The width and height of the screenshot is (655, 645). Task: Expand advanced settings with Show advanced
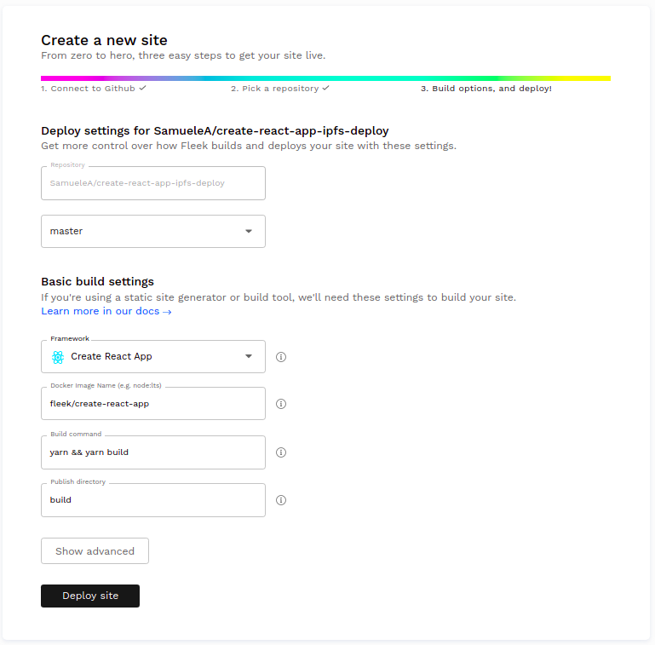coord(95,551)
